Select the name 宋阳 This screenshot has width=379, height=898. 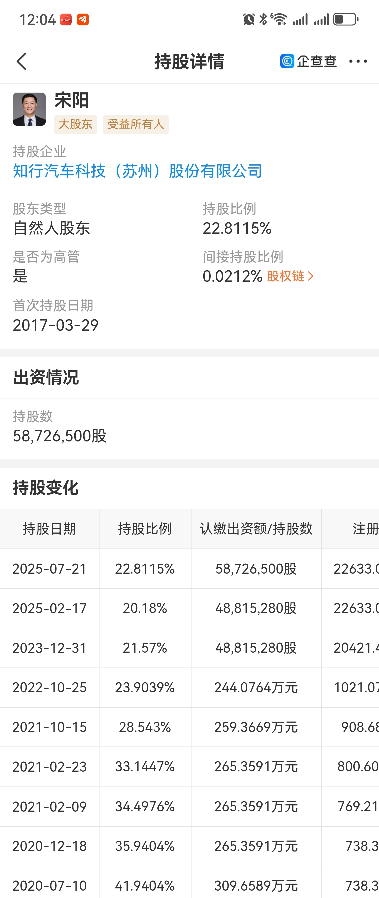[72, 100]
